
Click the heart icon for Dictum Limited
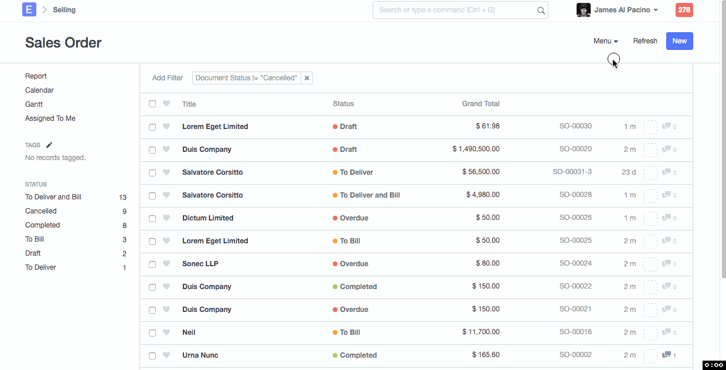[166, 218]
